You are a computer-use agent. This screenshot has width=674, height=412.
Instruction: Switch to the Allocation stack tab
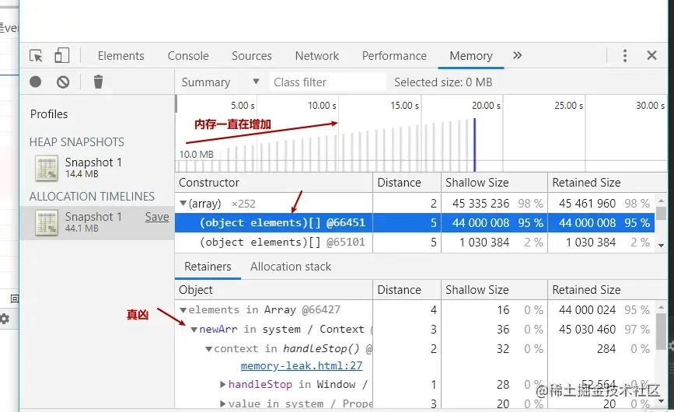291,267
